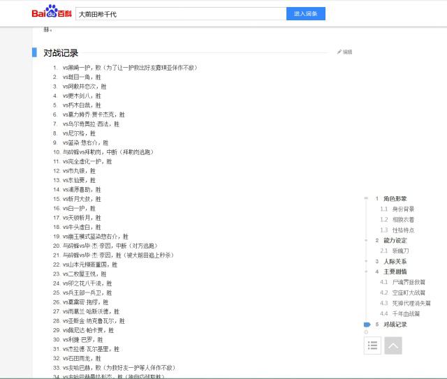The height and width of the screenshot is (379, 447).
Task: Click the 进入词条 search button
Action: [x=305, y=14]
